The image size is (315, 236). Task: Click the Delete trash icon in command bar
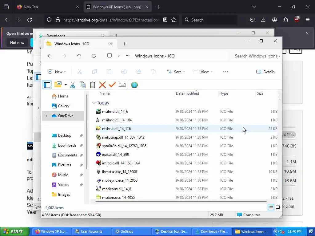tap(153, 72)
